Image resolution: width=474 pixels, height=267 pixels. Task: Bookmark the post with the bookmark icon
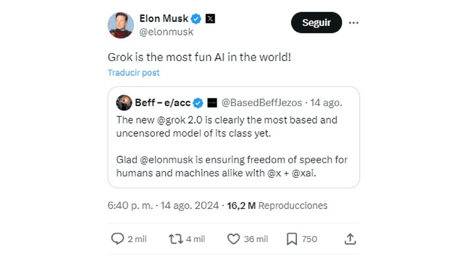pyautogui.click(x=292, y=239)
